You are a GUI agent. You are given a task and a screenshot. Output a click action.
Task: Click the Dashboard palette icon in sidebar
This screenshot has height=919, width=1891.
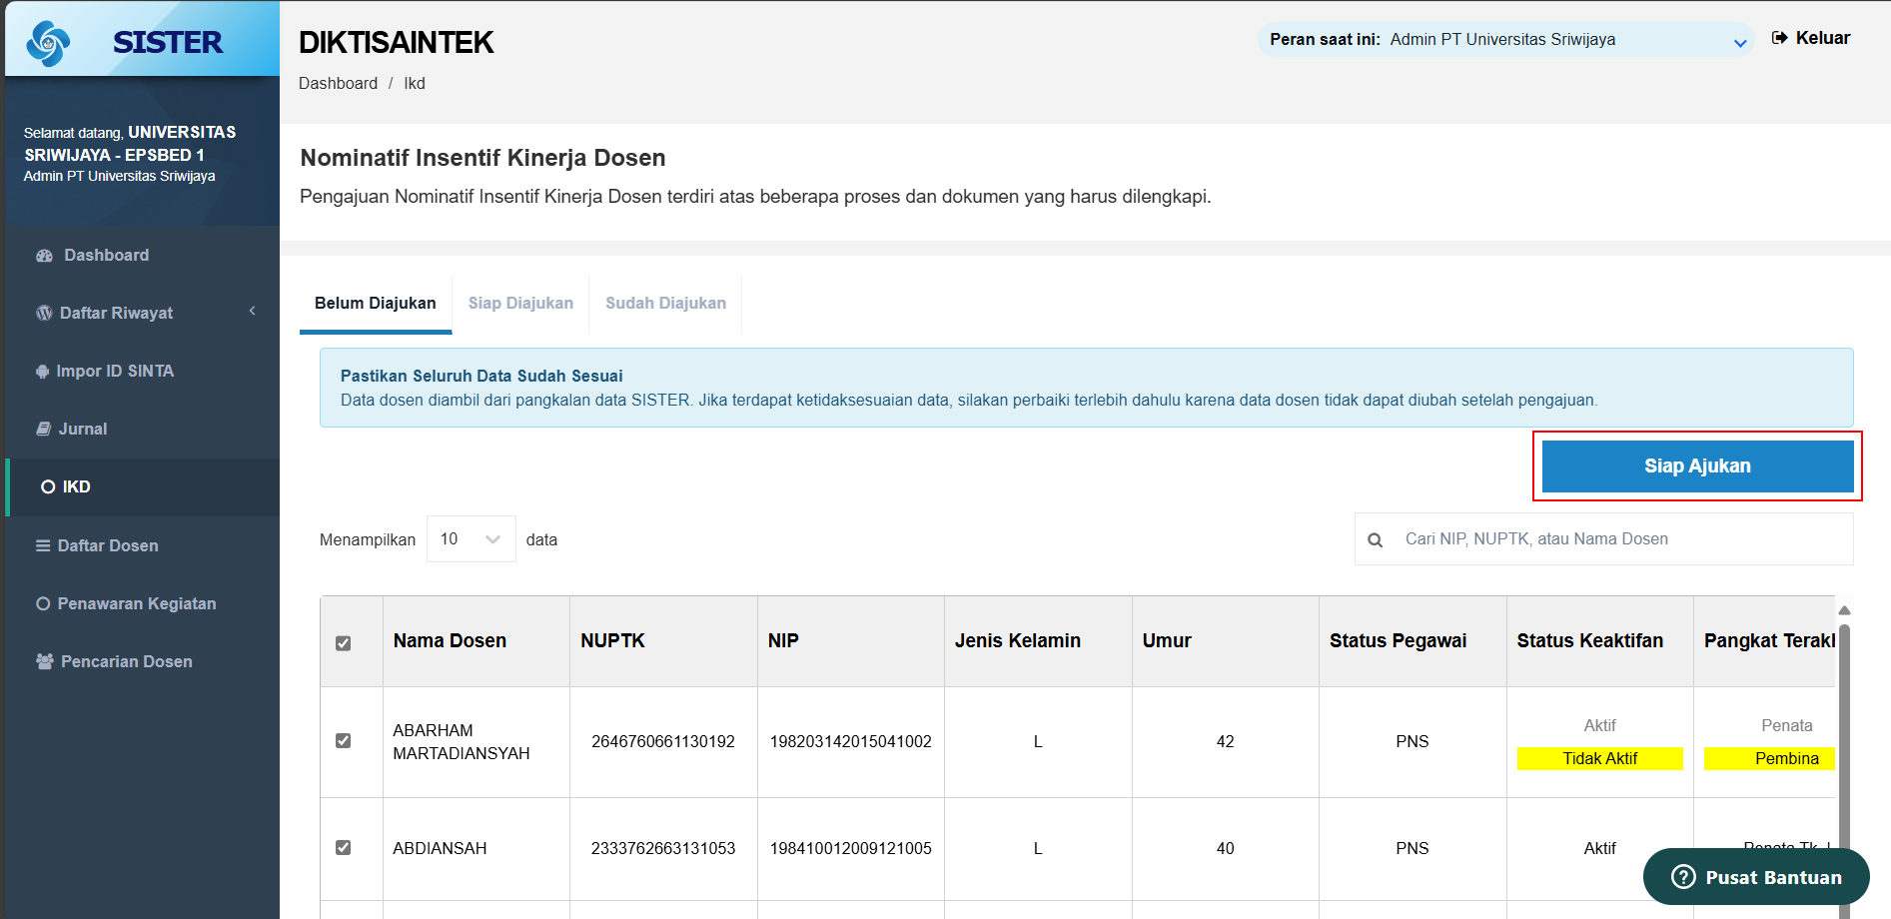[44, 256]
